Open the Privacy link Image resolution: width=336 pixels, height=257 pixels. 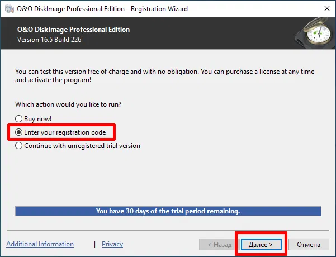pos(112,244)
